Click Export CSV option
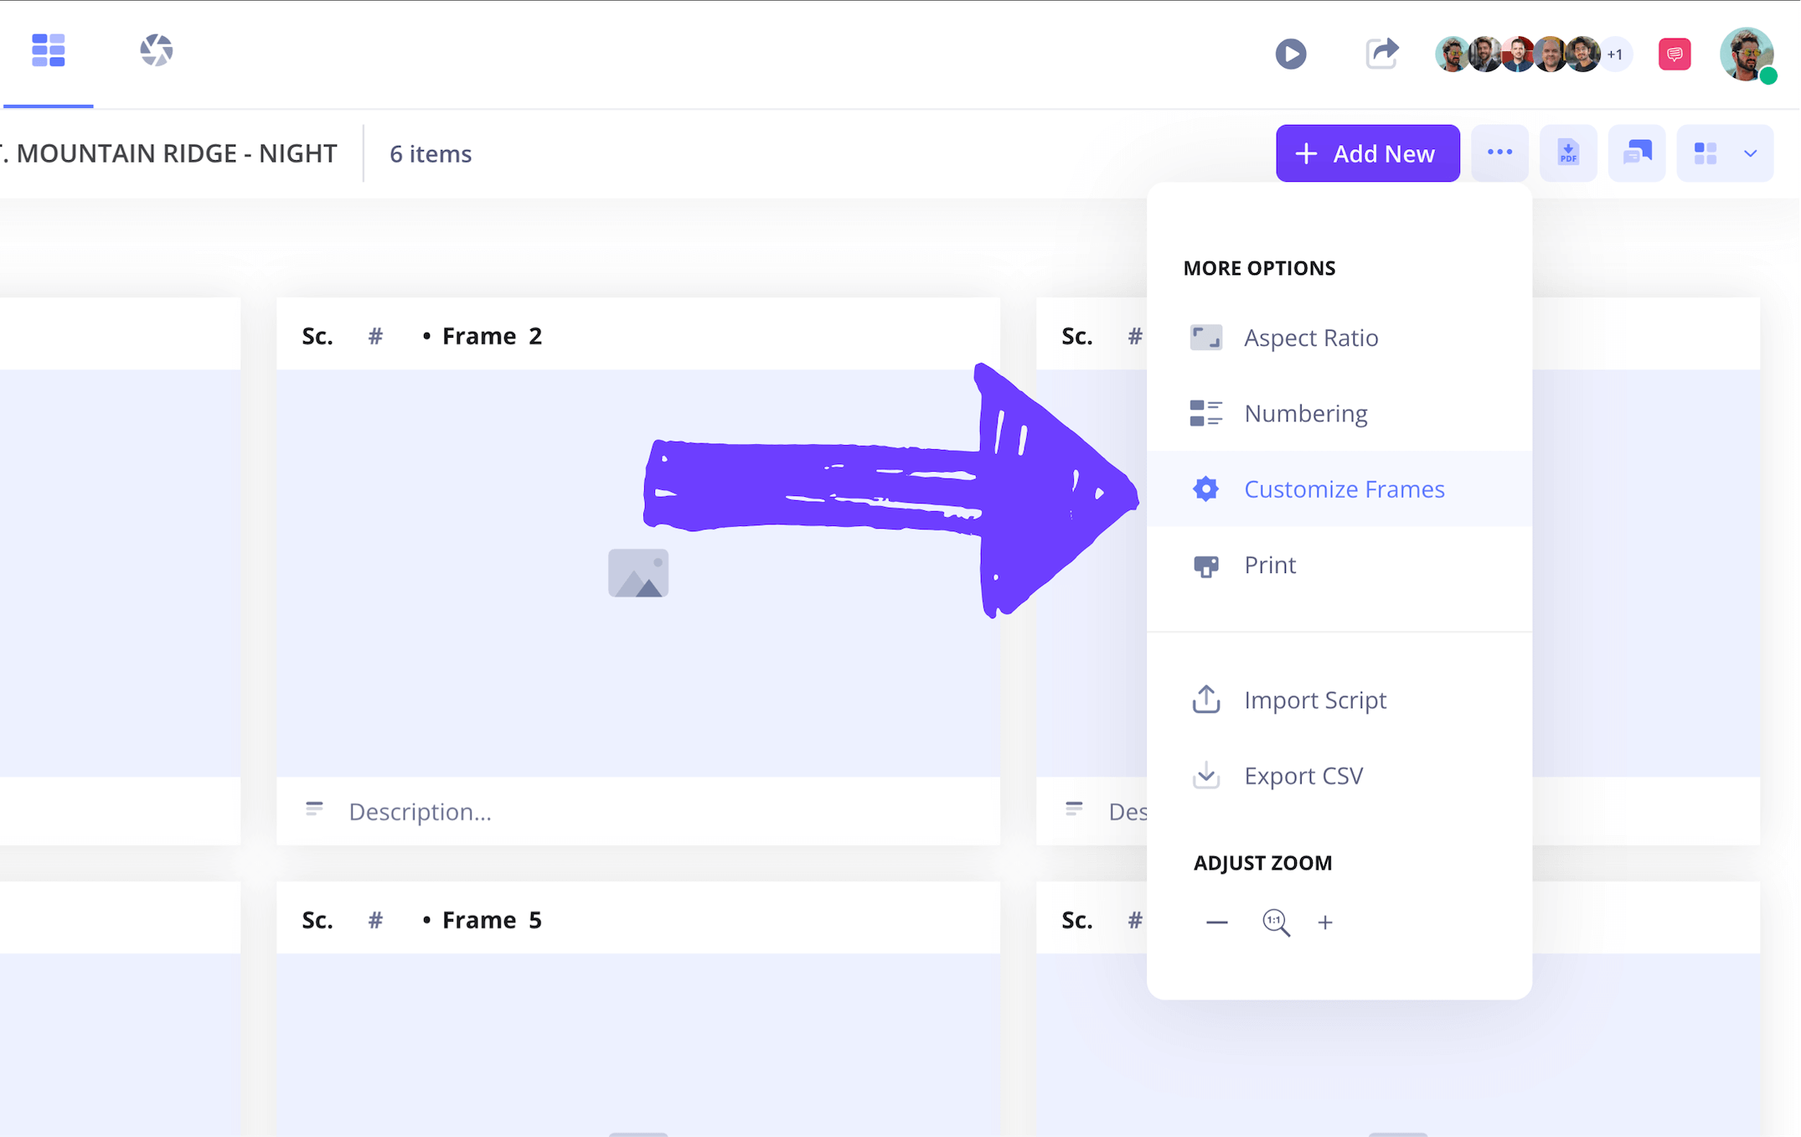Screen dimensions: 1801x1137 point(1339,776)
